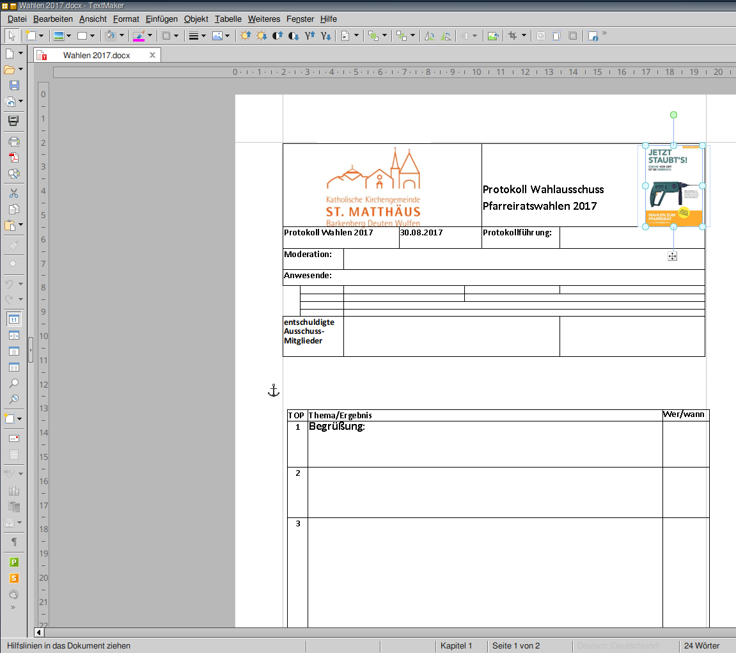Click Kapitel 1 in status bar
This screenshot has width=736, height=653.
pos(457,646)
